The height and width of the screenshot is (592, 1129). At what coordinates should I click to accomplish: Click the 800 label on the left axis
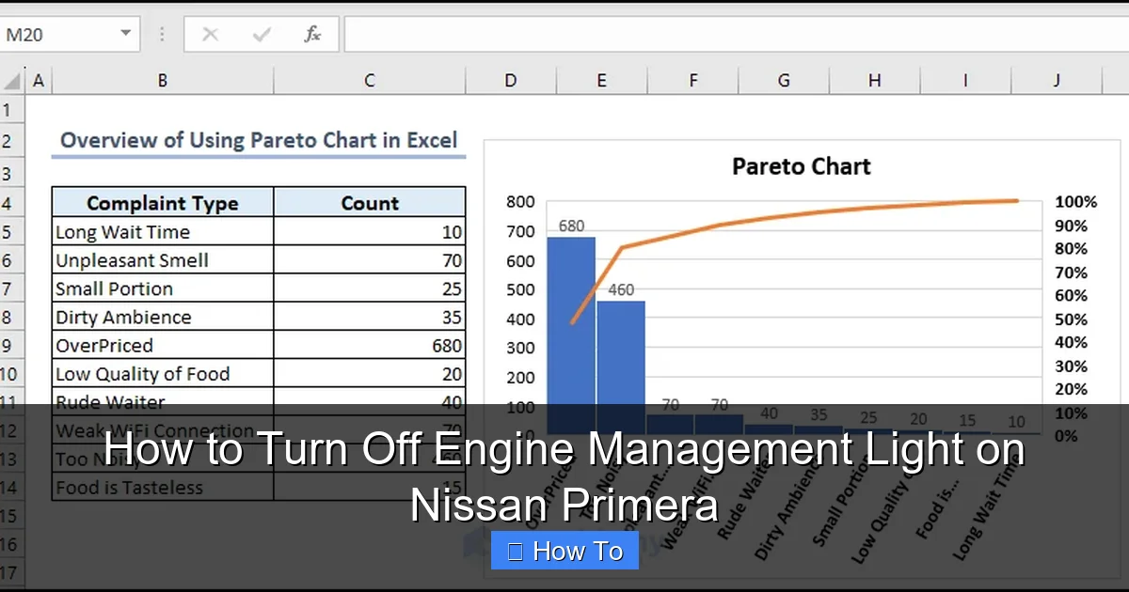pyautogui.click(x=520, y=202)
